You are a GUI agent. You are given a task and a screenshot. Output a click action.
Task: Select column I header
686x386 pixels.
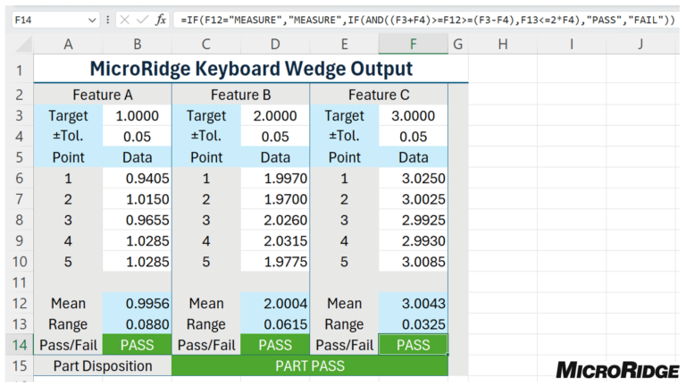tap(572, 44)
